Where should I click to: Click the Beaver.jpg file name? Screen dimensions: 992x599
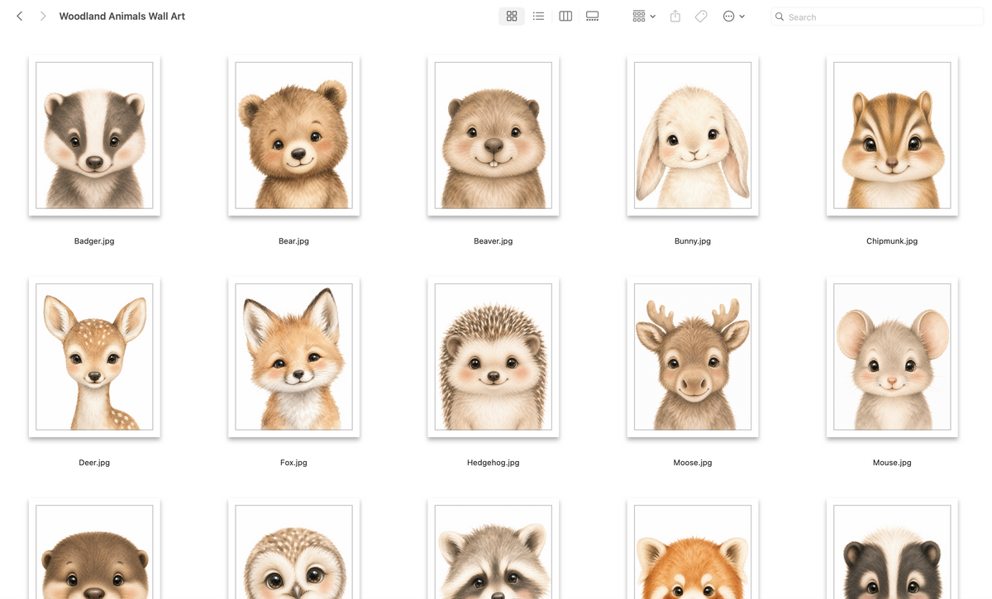(x=494, y=241)
